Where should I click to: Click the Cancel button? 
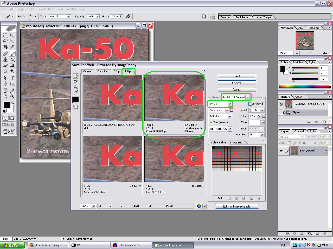(237, 83)
